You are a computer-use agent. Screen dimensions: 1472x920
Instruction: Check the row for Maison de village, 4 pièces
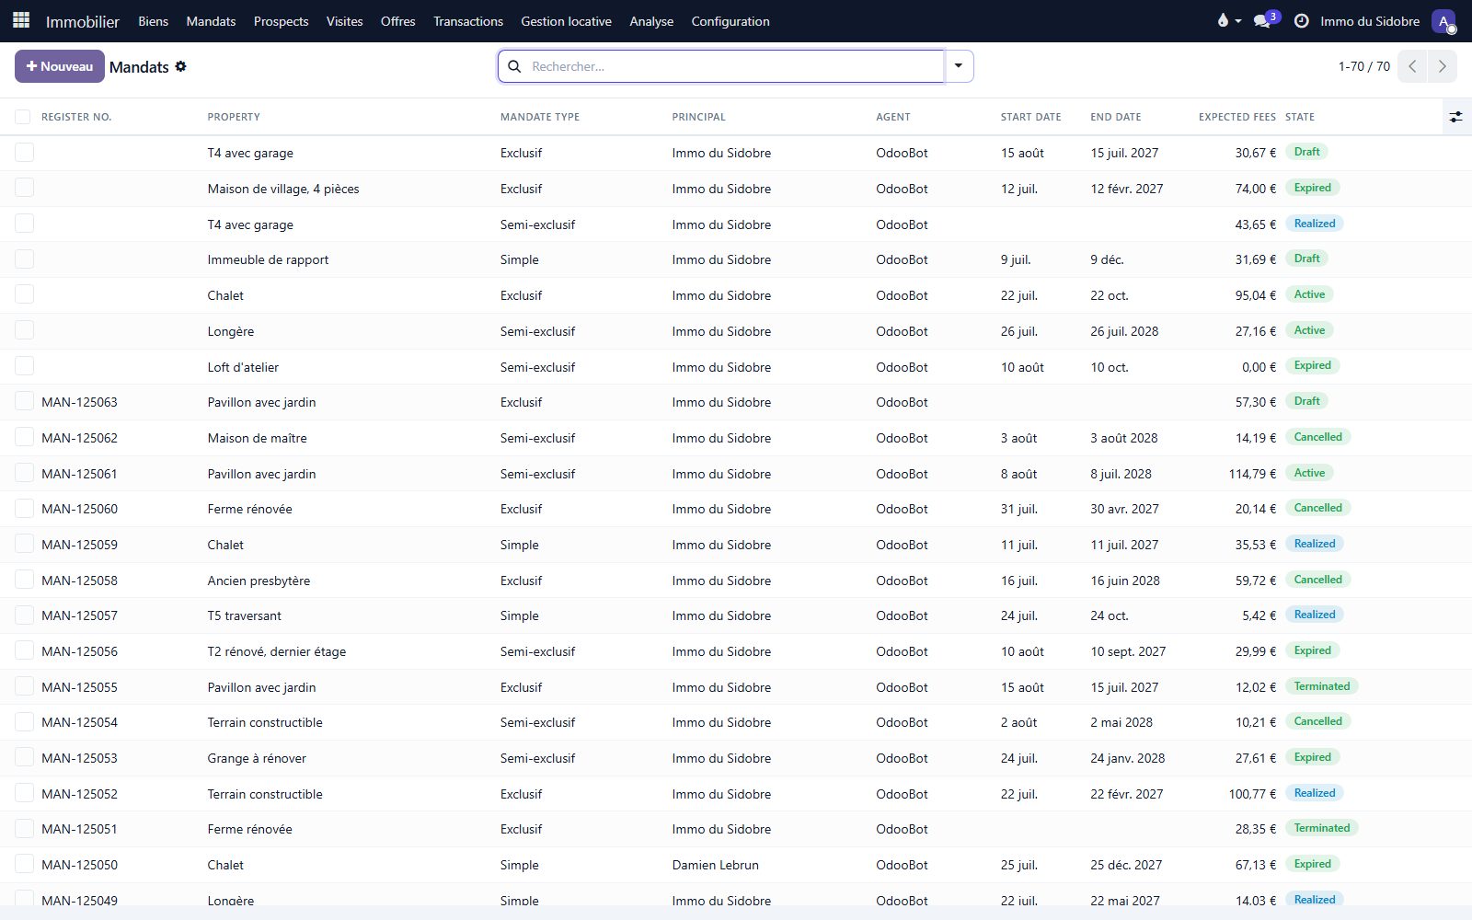(25, 188)
